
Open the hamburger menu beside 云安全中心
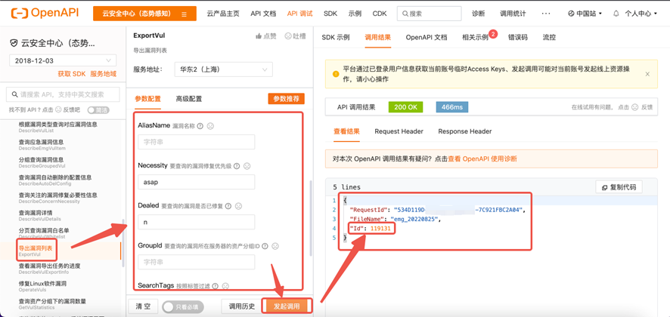click(x=185, y=14)
